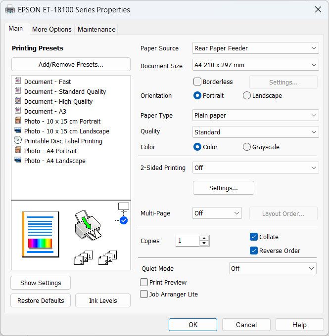Click Show Settings button

(x=41, y=283)
